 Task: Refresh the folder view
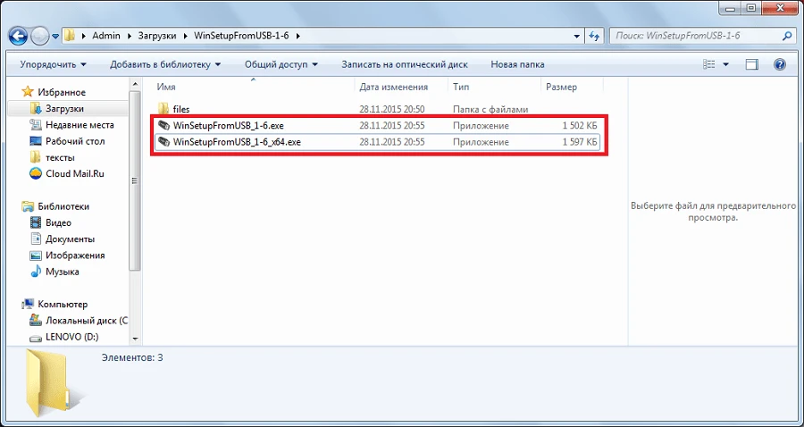[x=594, y=36]
